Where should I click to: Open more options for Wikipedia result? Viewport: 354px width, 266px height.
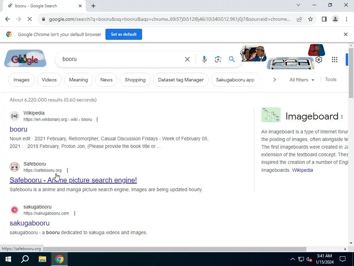(x=97, y=119)
